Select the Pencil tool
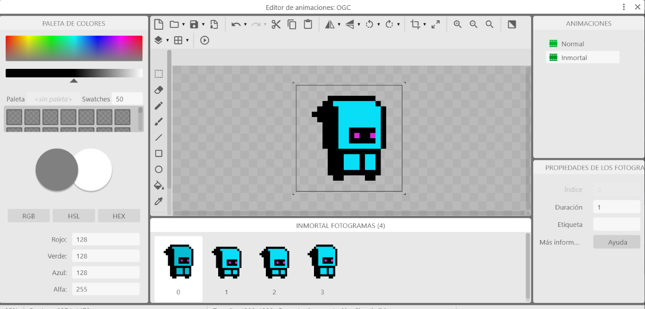 (159, 106)
